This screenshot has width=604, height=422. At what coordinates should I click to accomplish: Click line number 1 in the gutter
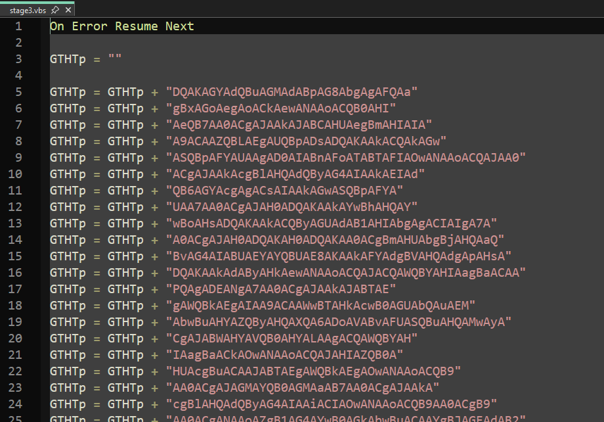pos(18,26)
